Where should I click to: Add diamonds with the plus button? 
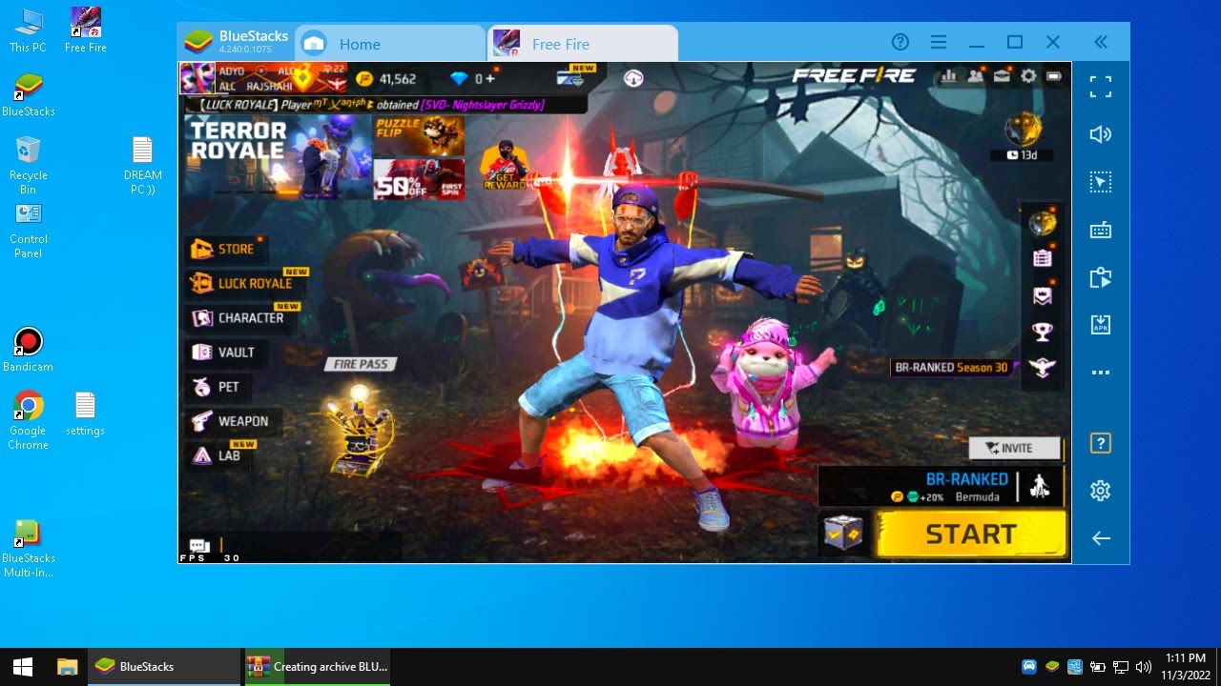490,78
